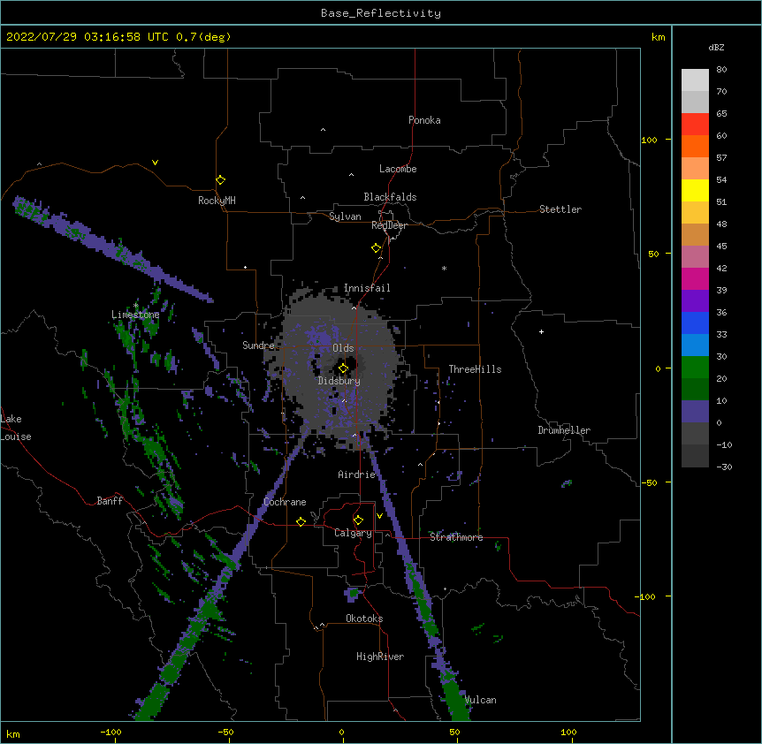Click the RedDeer city label
The width and height of the screenshot is (762, 744).
pyautogui.click(x=389, y=225)
